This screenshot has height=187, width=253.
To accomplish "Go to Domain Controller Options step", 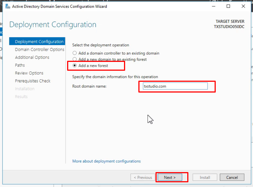I will [39, 49].
